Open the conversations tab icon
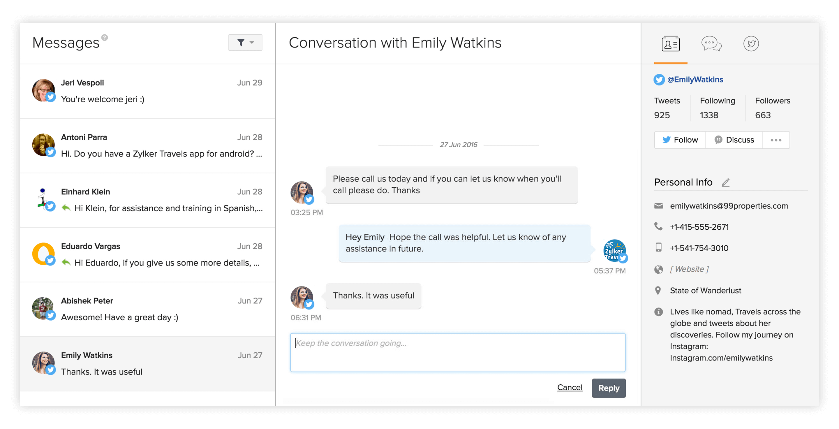This screenshot has width=839, height=429. click(711, 44)
